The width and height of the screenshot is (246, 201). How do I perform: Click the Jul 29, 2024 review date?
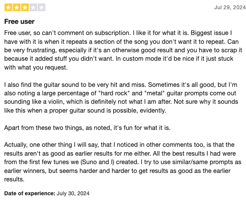[230, 7]
